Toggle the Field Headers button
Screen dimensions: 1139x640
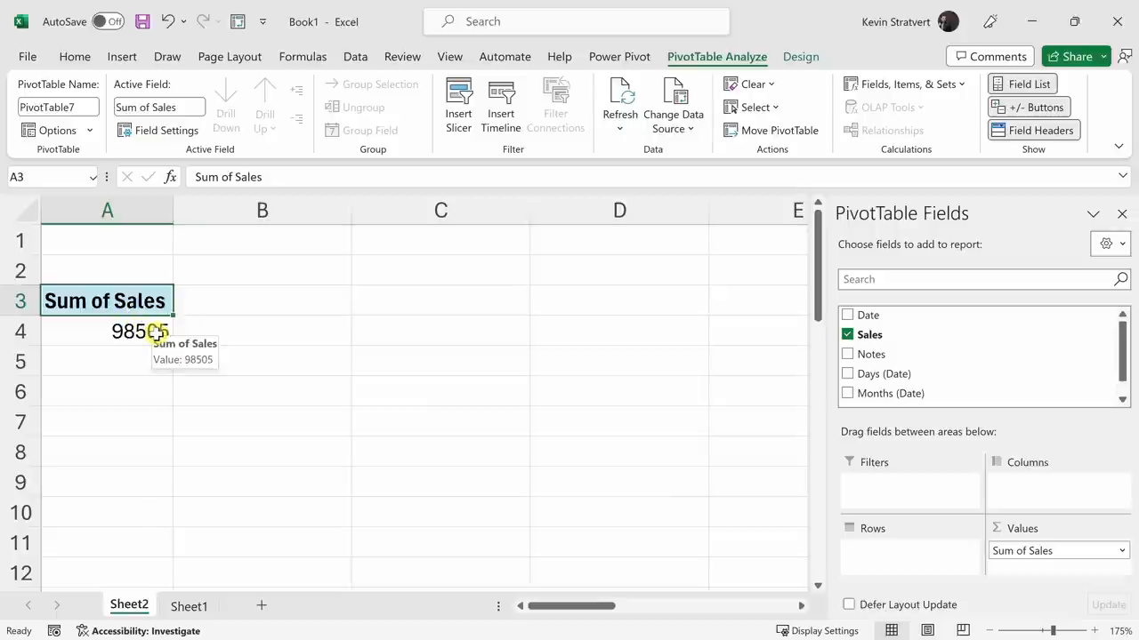(x=1033, y=130)
